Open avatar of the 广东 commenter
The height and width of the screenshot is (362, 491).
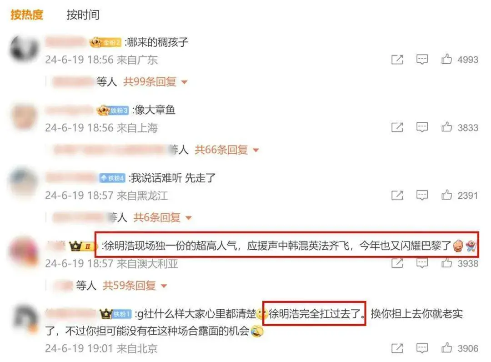(24, 49)
